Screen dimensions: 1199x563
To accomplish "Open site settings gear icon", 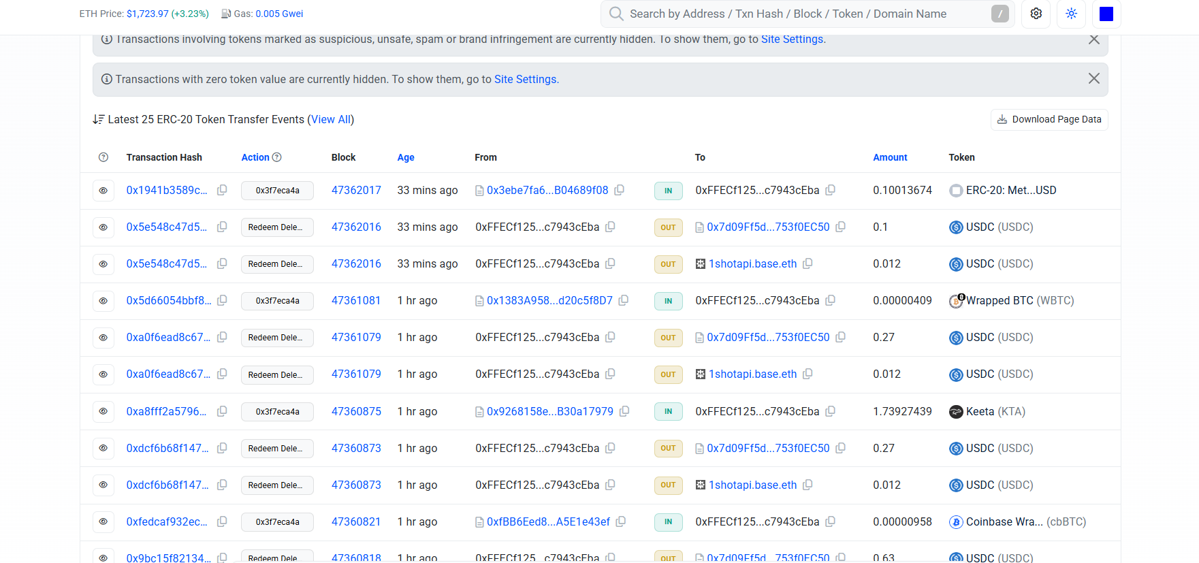I will (1036, 14).
